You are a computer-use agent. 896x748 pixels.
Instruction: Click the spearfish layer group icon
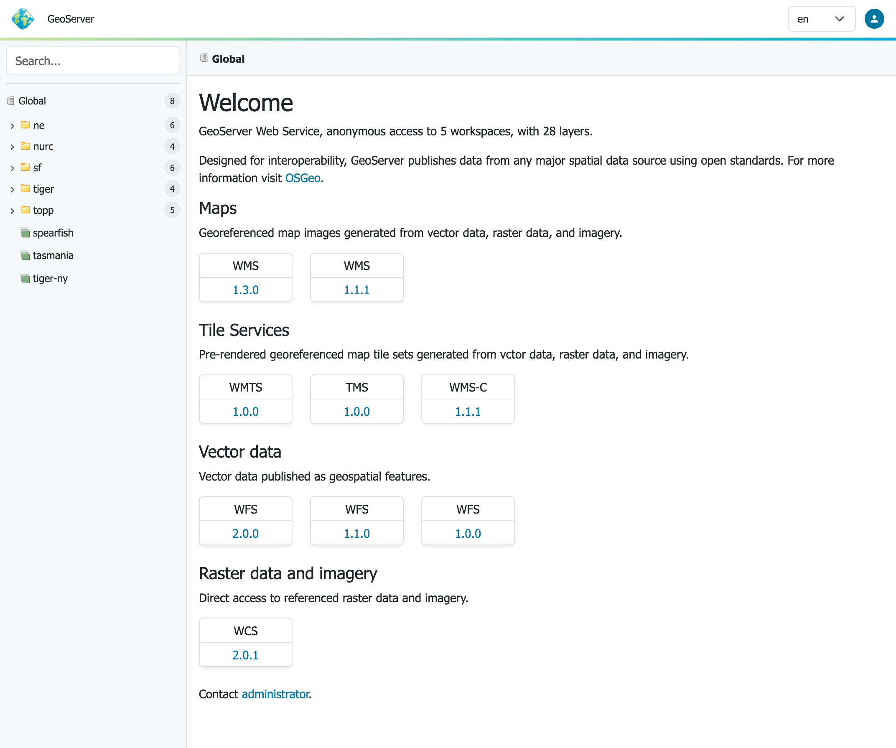point(25,233)
